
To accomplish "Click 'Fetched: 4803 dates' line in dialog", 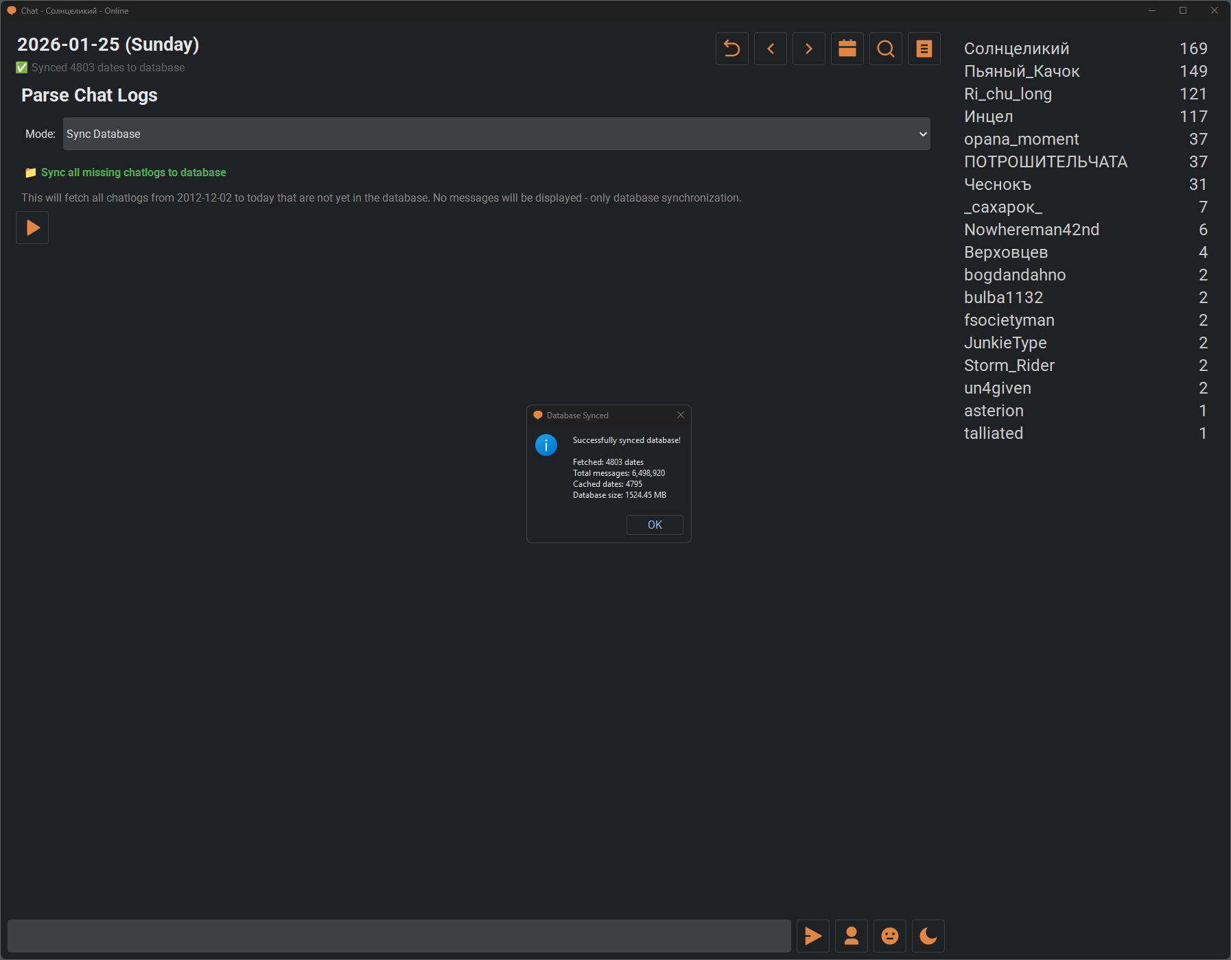I will (x=608, y=462).
